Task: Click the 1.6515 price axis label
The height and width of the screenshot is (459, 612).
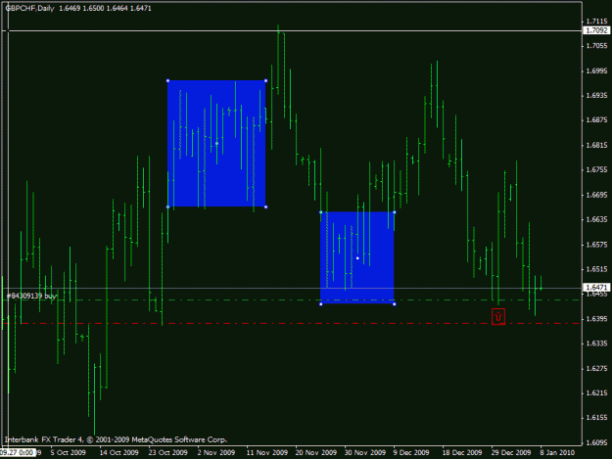Action: (x=596, y=269)
